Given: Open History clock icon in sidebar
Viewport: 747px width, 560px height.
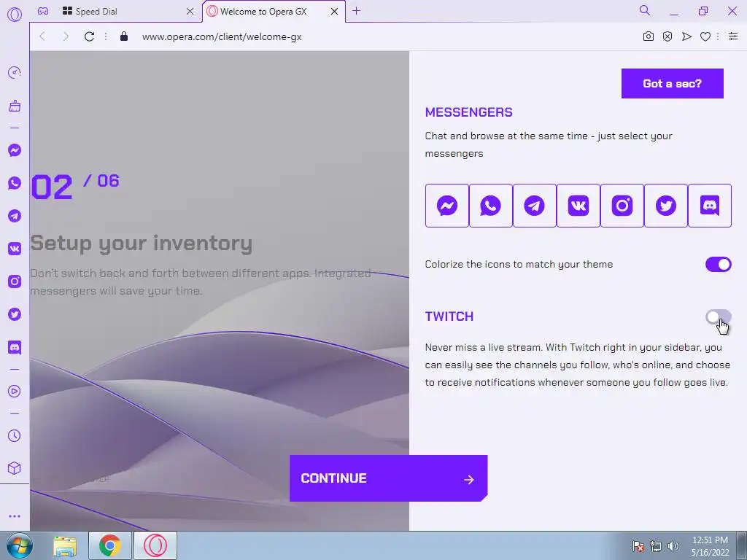Looking at the screenshot, I should point(15,436).
